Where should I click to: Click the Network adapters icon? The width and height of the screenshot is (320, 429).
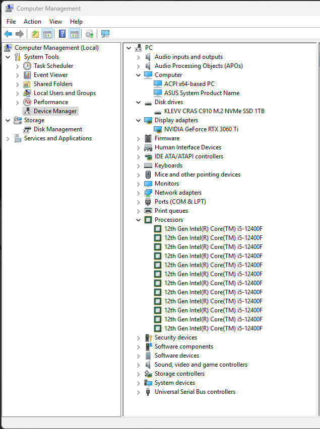point(148,193)
